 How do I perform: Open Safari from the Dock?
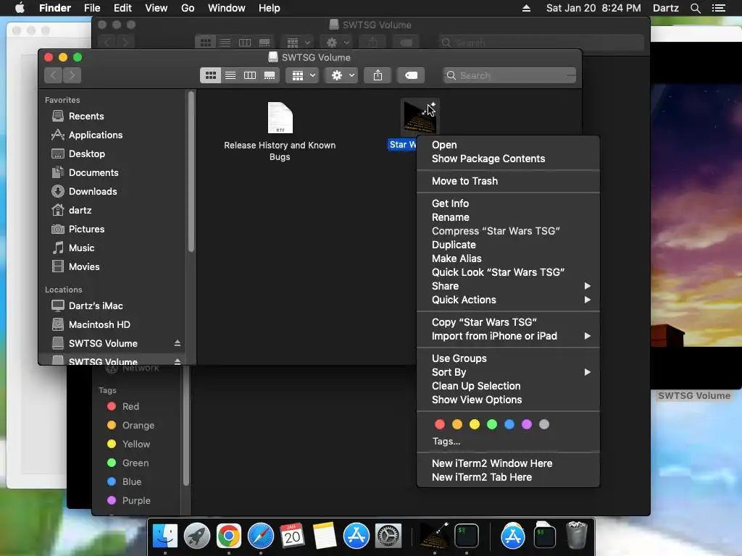(x=261, y=536)
